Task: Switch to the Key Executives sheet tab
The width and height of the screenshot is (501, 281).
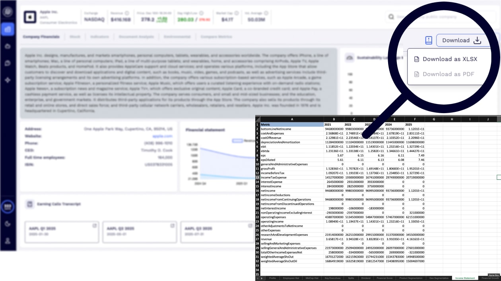Action: click(x=332, y=278)
